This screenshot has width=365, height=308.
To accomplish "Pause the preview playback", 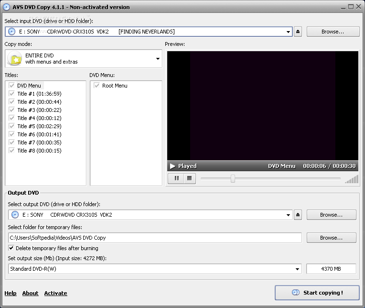I will coord(177,178).
